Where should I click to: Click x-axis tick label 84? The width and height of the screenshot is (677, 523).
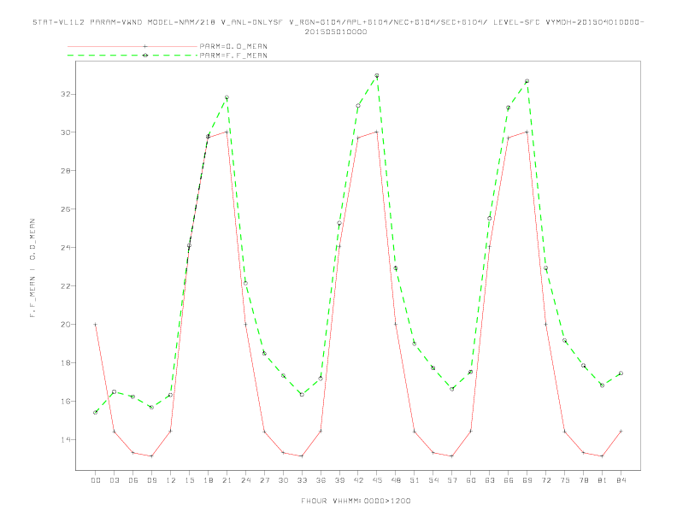pos(621,480)
